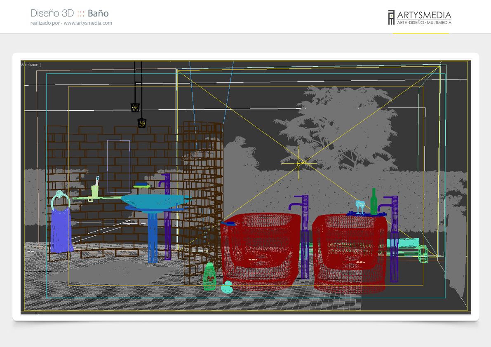Click the yellow camera target crosshair
This screenshot has height=347, width=491.
(299, 163)
